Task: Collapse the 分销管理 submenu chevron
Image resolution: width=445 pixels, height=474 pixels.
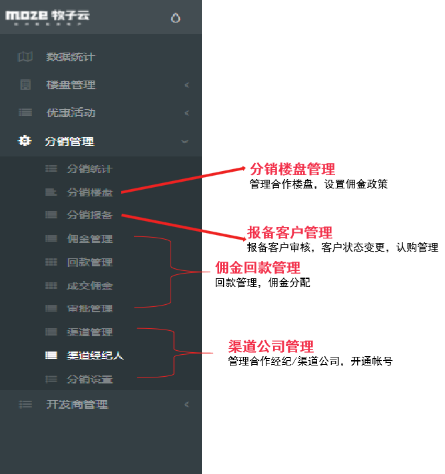Action: 185,141
